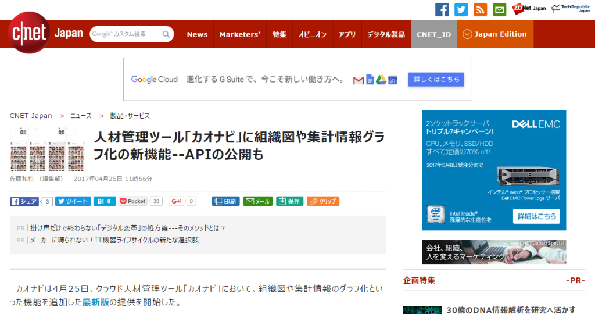The image size is (595, 314).
Task: Click the search magnifier icon
Action: [x=166, y=34]
